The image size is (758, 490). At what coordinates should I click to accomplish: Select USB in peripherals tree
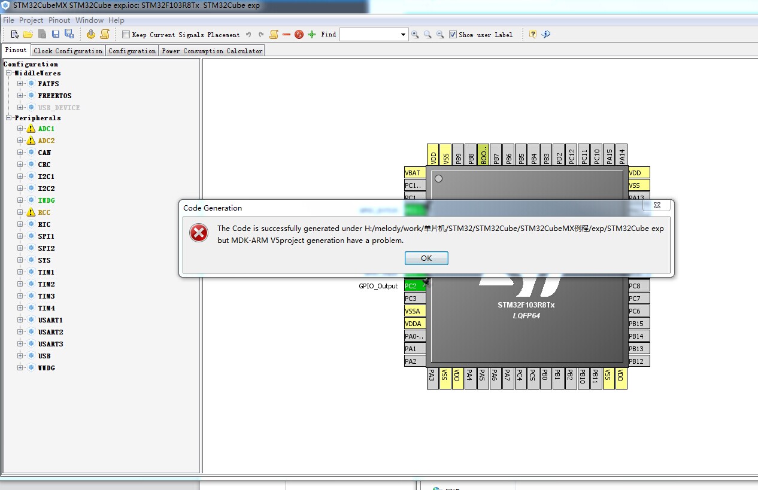[44, 356]
